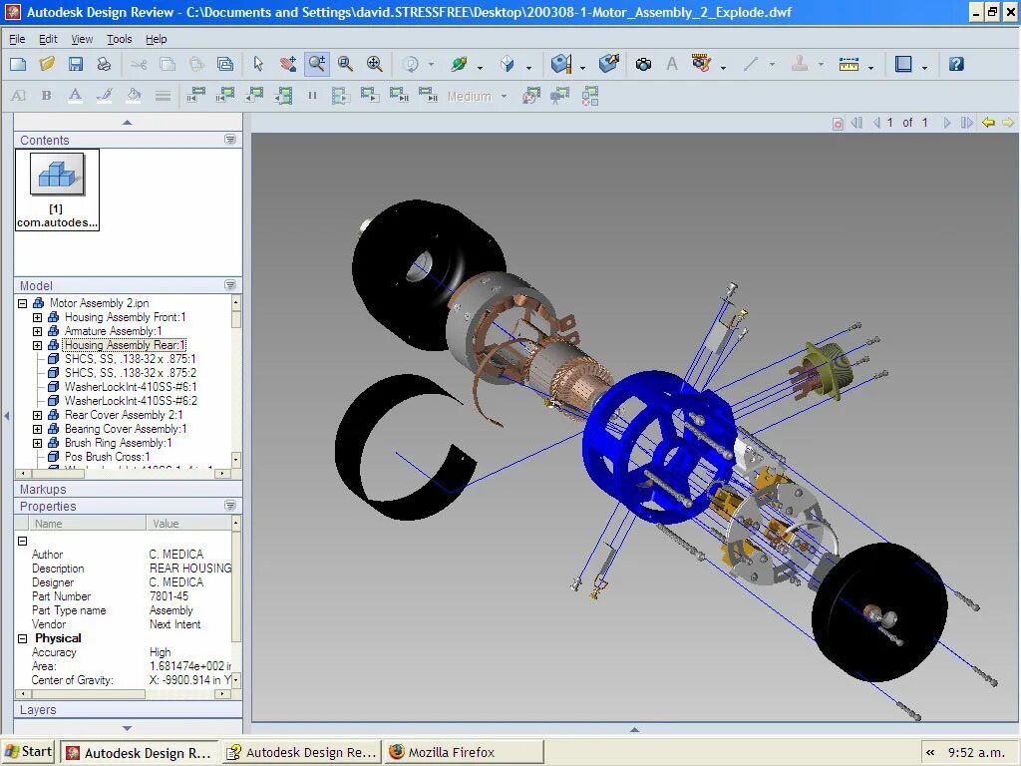Image resolution: width=1021 pixels, height=766 pixels.
Task: Click the Model panel options button
Action: pyautogui.click(x=230, y=285)
